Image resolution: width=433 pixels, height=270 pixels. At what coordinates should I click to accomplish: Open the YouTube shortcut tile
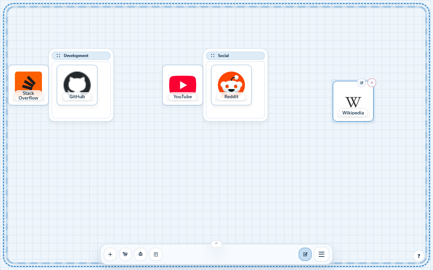click(183, 85)
